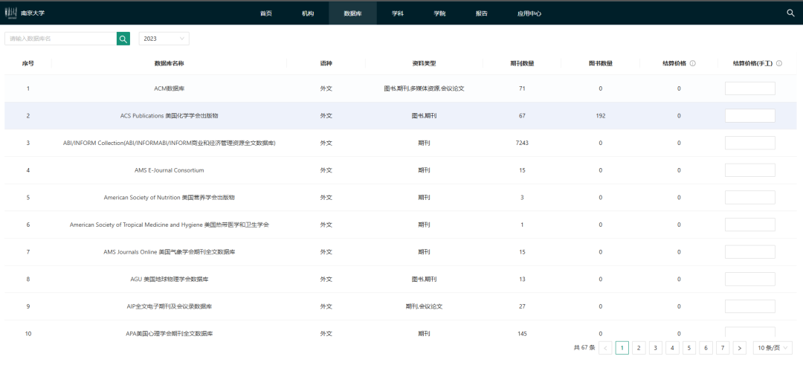Click the 资料类型 column header
The image size is (803, 365).
click(424, 63)
